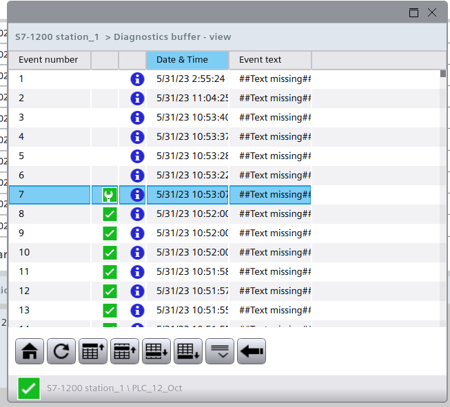Select event number 1 cell
450x407 pixels.
pos(50,79)
